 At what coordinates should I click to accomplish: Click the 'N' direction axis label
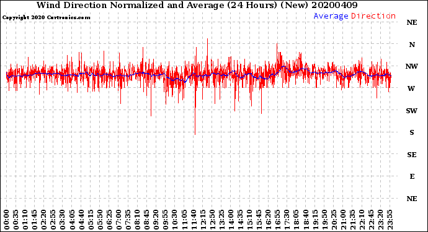(x=412, y=45)
